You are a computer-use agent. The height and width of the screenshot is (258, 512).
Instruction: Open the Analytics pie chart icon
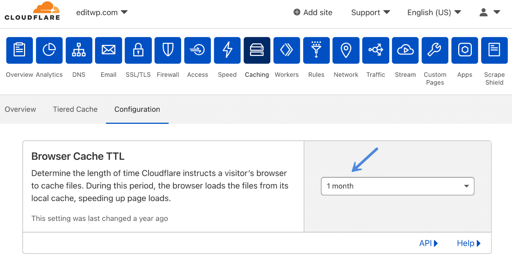click(49, 51)
